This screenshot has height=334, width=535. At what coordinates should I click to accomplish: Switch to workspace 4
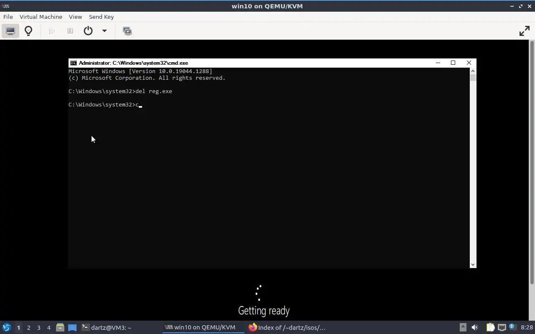click(48, 328)
